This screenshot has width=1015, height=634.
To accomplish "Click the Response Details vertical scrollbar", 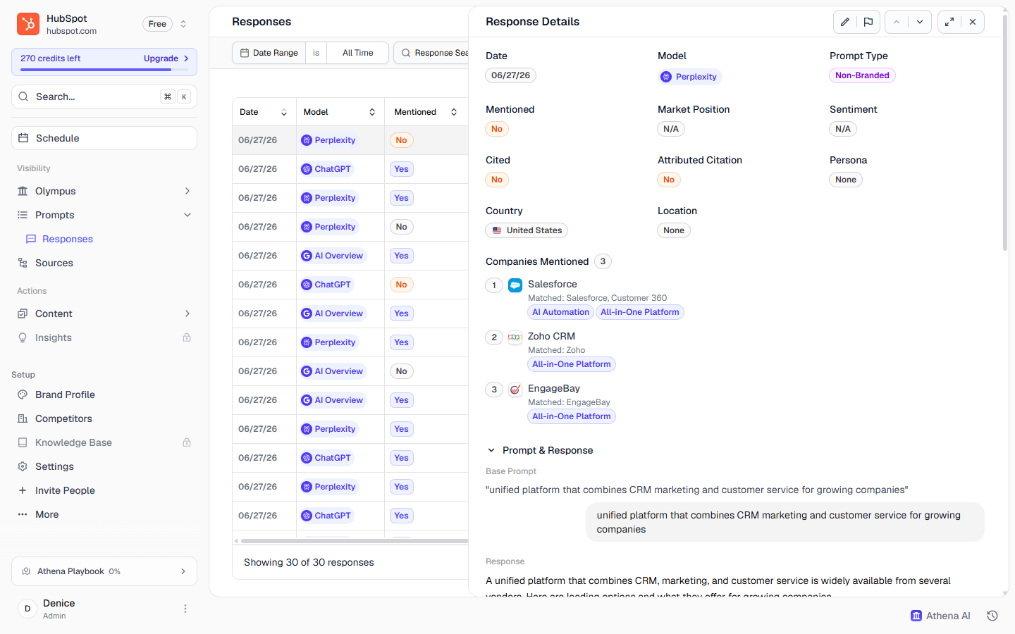I will (x=1005, y=134).
